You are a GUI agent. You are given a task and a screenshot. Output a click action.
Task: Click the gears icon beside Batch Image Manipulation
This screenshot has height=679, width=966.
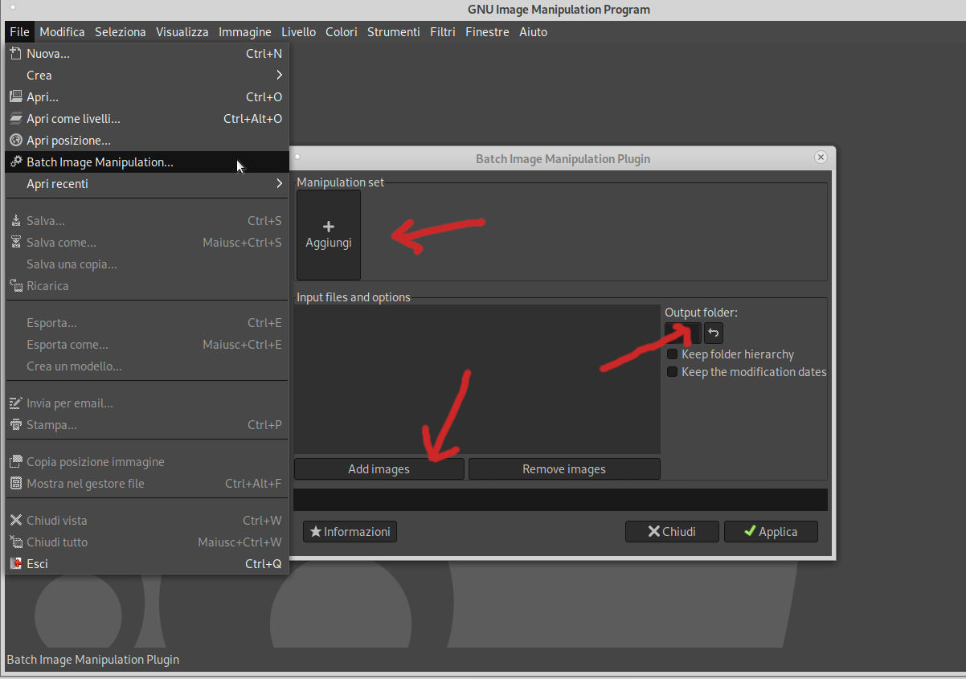(x=15, y=162)
